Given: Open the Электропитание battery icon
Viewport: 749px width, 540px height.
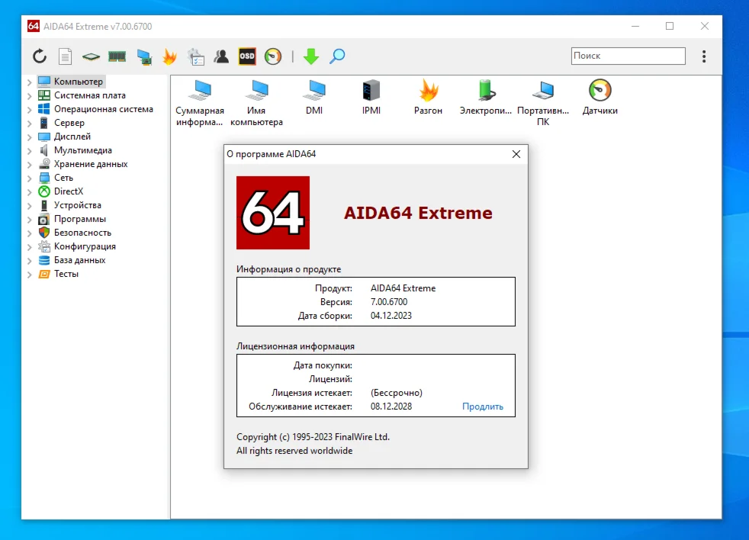Looking at the screenshot, I should pyautogui.click(x=486, y=91).
